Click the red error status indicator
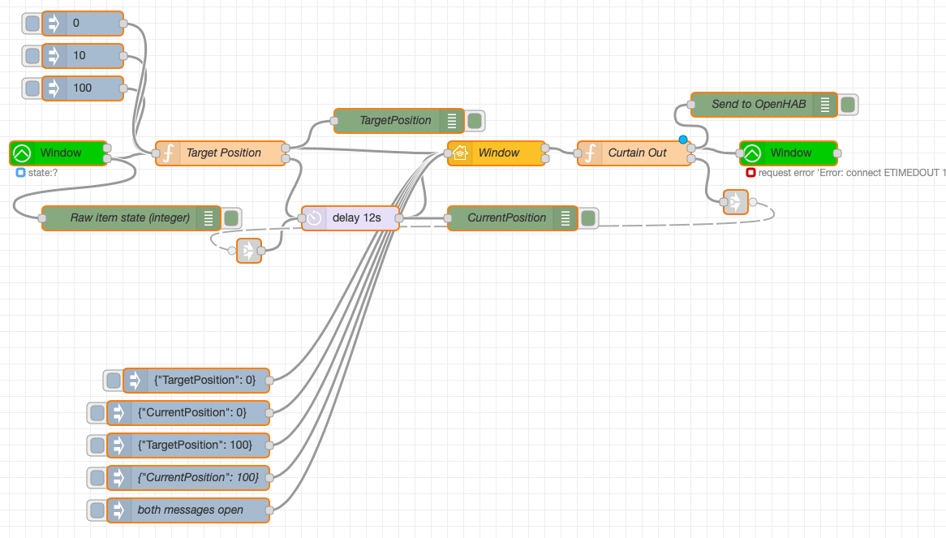The image size is (946, 538). click(750, 173)
